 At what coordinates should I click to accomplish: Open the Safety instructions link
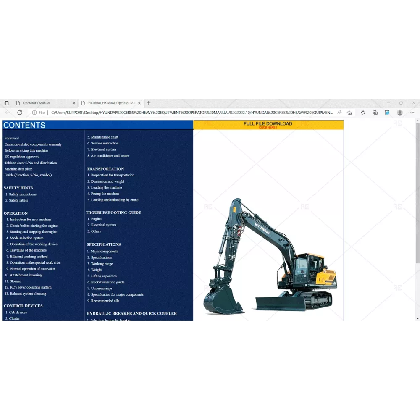23,194
